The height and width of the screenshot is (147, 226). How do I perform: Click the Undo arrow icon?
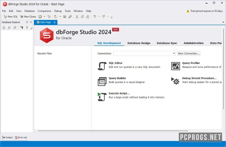click(x=95, y=17)
